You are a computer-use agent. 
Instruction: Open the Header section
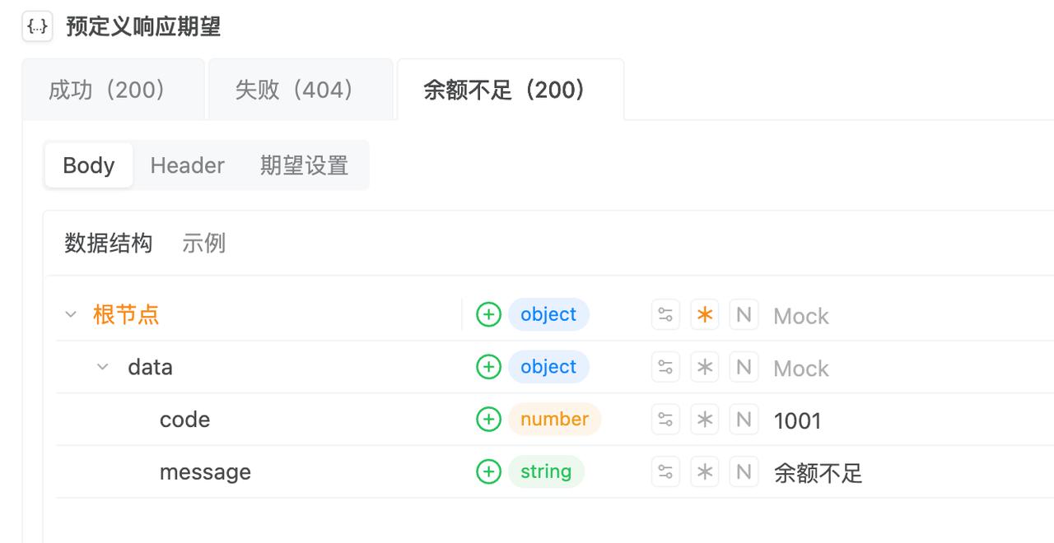187,165
